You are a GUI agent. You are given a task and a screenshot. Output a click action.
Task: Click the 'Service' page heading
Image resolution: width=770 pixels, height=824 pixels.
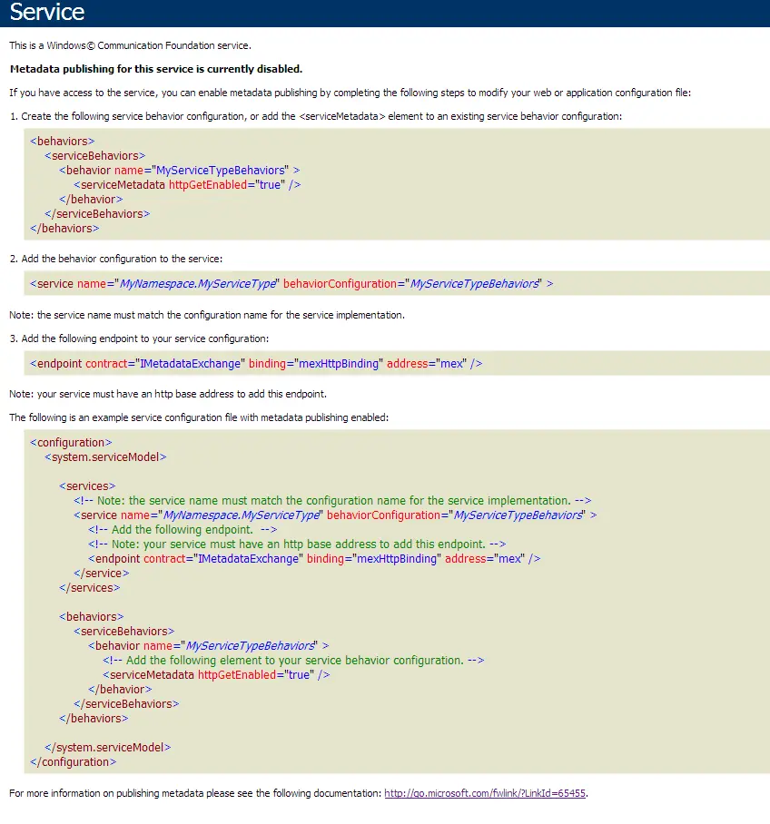(x=47, y=12)
